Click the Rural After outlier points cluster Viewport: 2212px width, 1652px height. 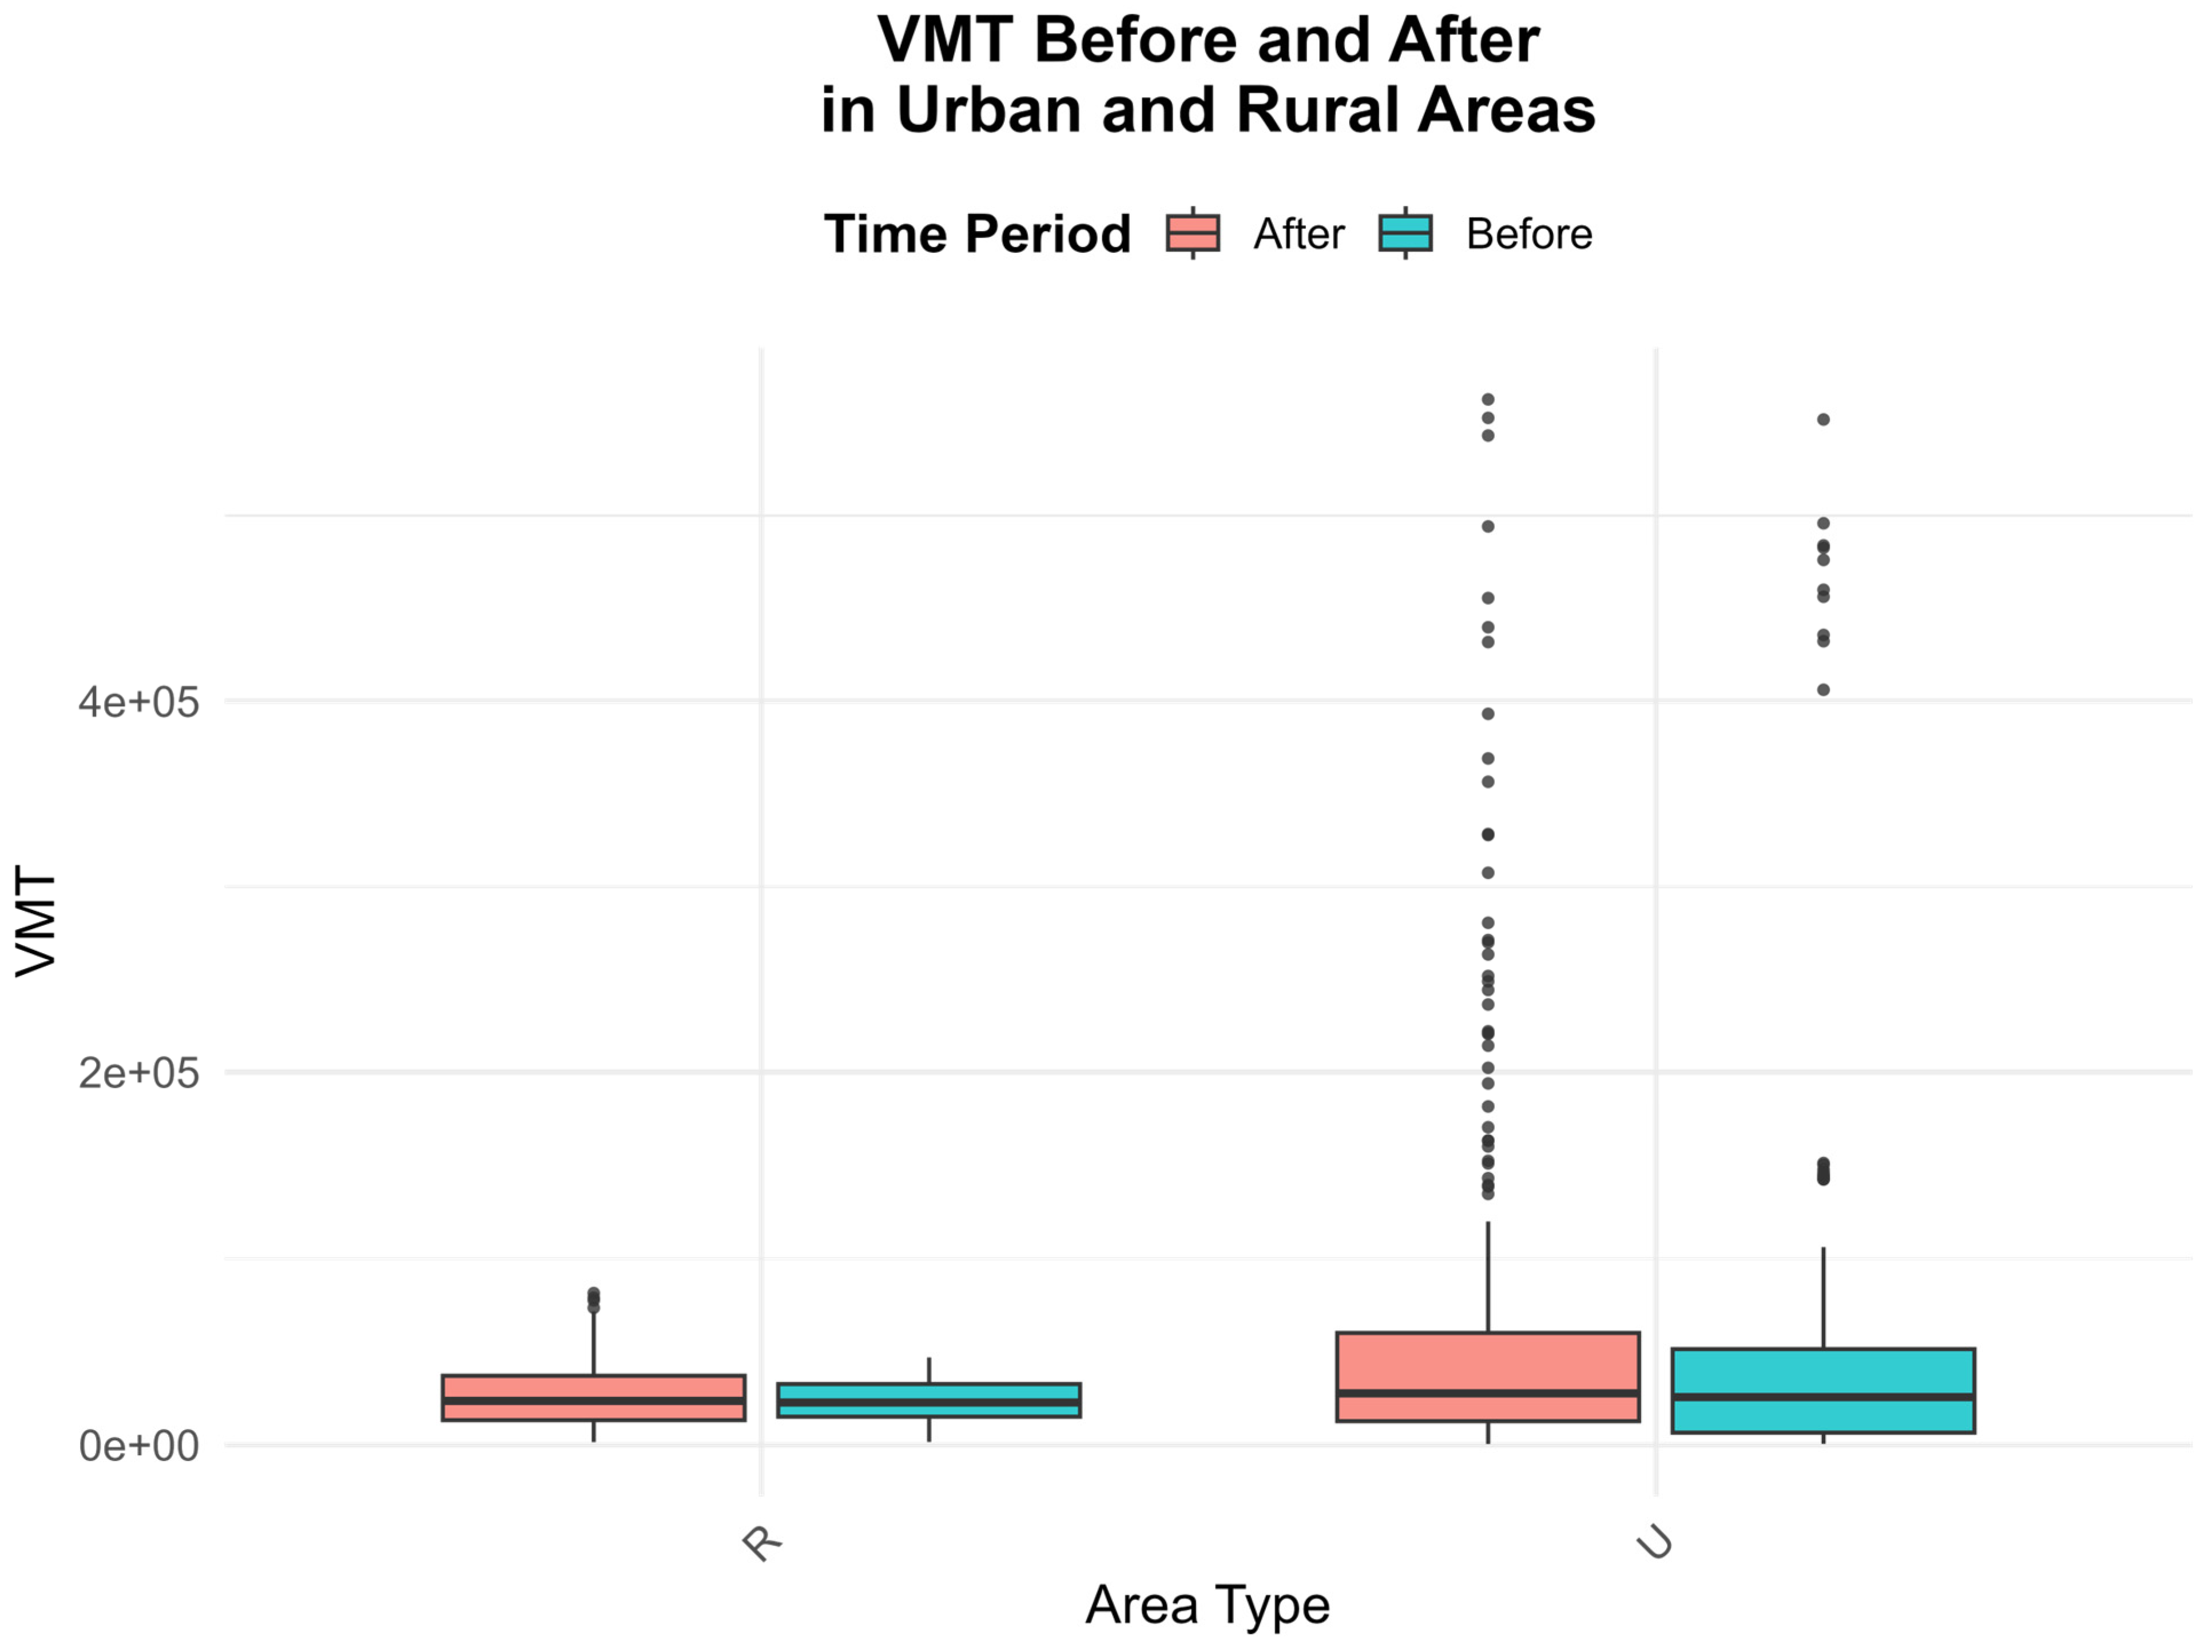click(x=593, y=1299)
